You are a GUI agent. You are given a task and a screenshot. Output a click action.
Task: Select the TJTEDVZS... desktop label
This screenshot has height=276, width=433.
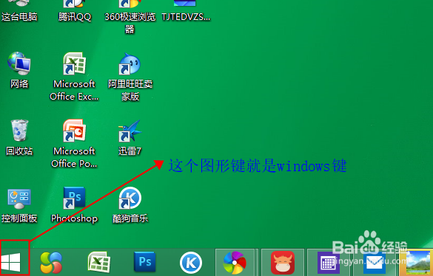pyautogui.click(x=186, y=17)
